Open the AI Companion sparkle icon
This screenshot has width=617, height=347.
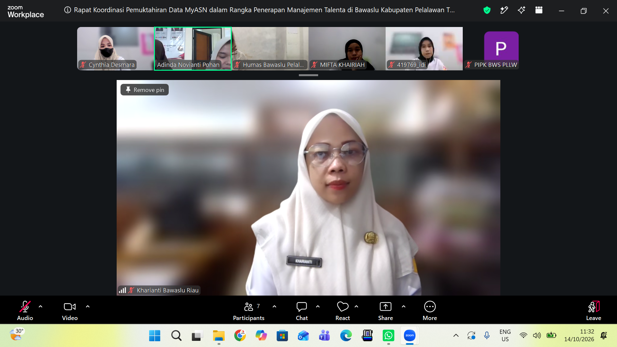pyautogui.click(x=522, y=10)
